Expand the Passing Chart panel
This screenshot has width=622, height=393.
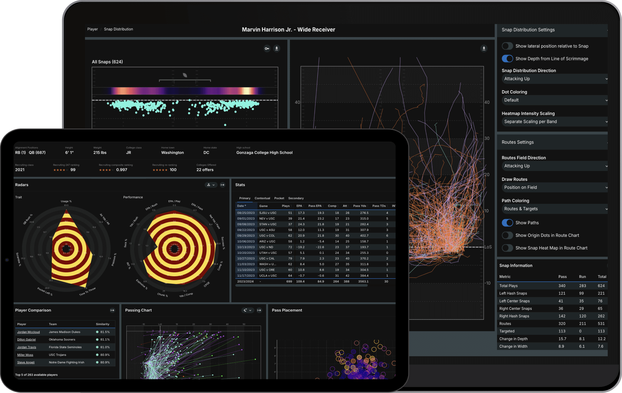(259, 311)
